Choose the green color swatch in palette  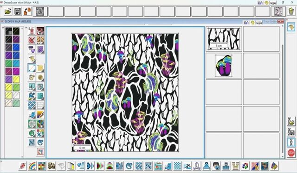[8, 63]
